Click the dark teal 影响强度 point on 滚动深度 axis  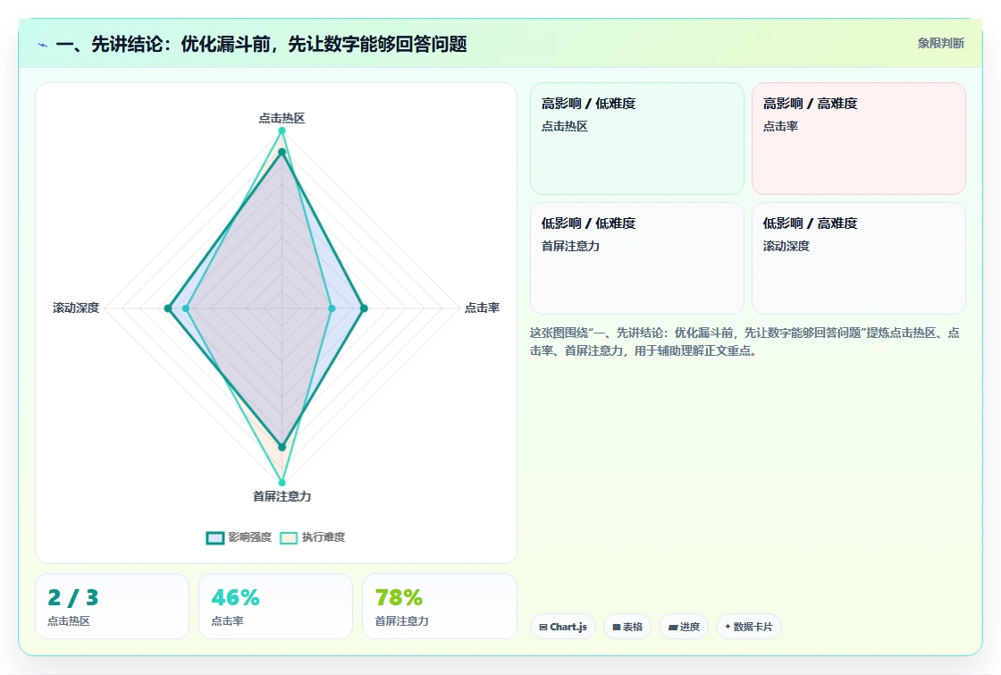click(x=168, y=308)
